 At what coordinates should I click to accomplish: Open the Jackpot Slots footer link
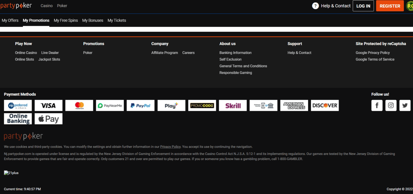pos(49,60)
